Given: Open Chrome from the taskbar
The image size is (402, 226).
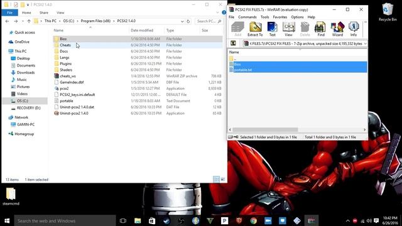Looking at the screenshot, I should pos(254,220).
